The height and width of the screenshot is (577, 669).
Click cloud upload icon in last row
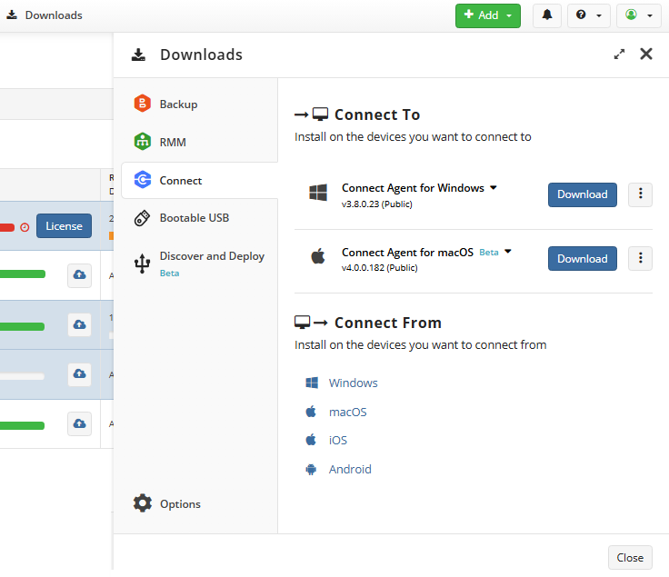pyautogui.click(x=79, y=424)
